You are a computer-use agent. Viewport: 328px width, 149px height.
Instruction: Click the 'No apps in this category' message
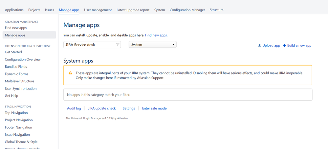[98, 95]
